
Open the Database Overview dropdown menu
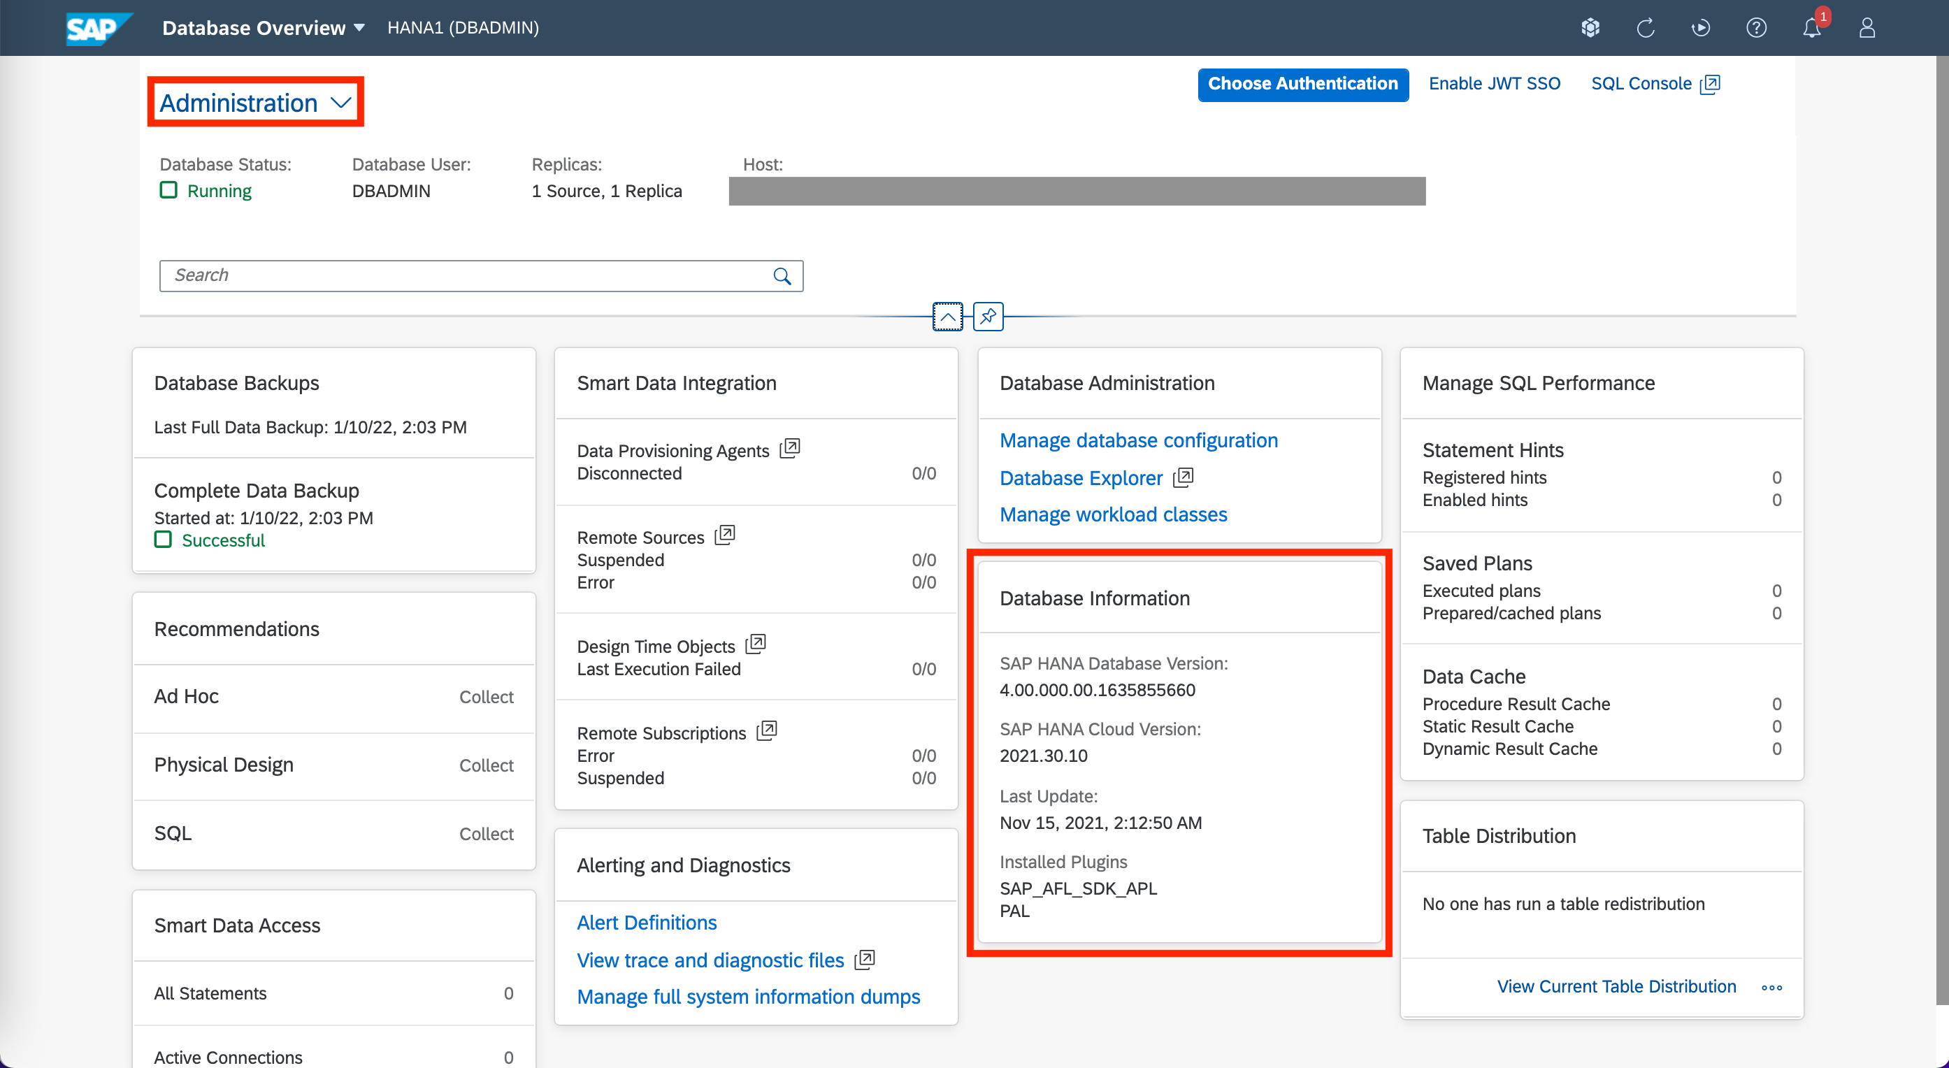click(x=264, y=28)
